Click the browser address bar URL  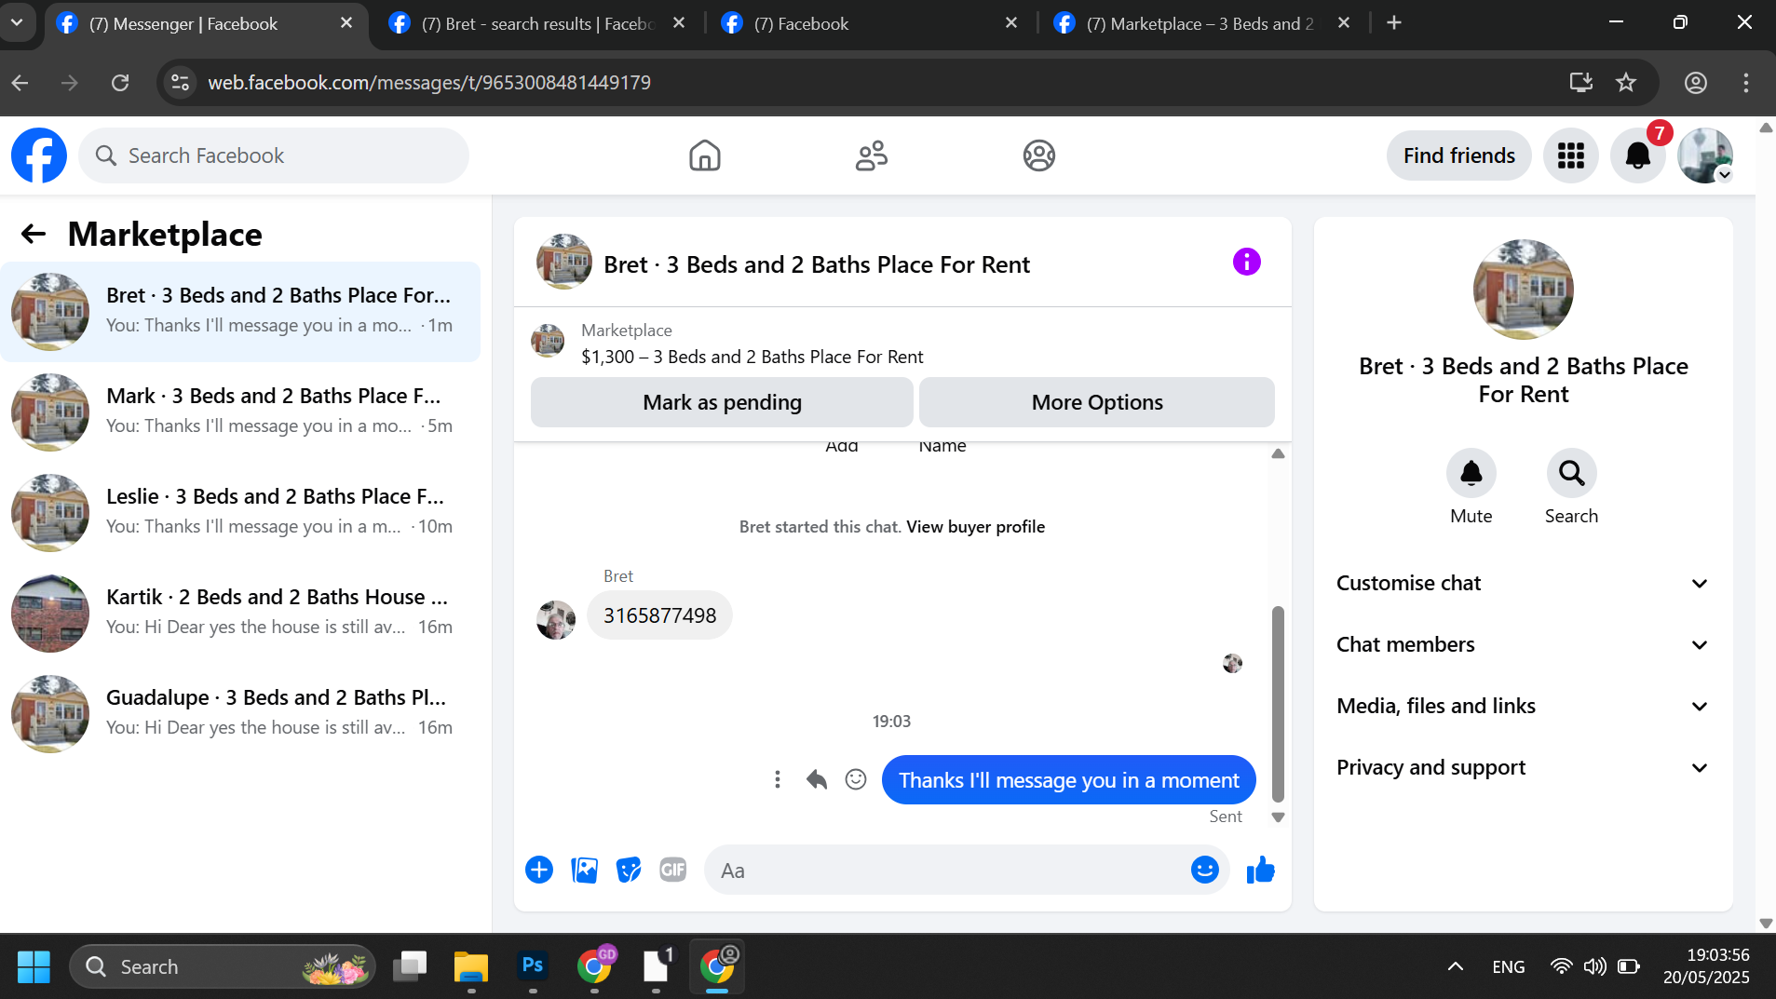pyautogui.click(x=428, y=83)
